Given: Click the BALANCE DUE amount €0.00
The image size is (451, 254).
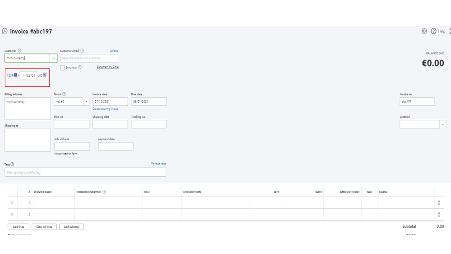Looking at the screenshot, I should (433, 63).
